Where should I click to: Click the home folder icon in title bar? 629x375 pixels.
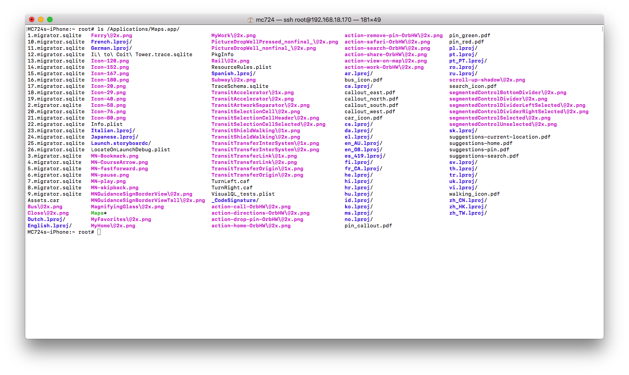point(250,20)
